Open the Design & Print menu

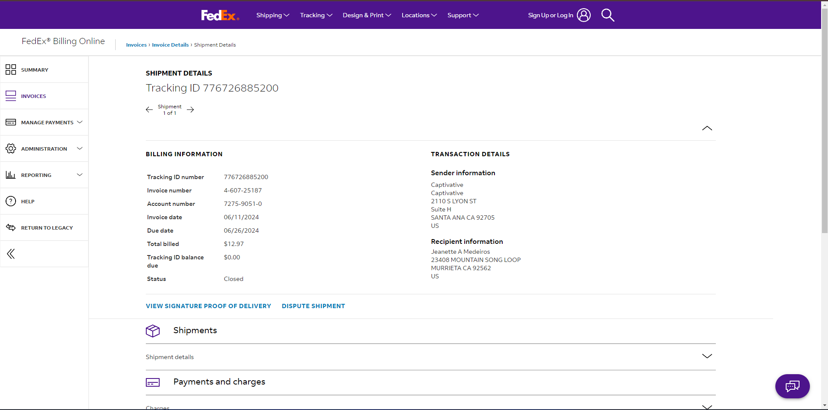[367, 15]
